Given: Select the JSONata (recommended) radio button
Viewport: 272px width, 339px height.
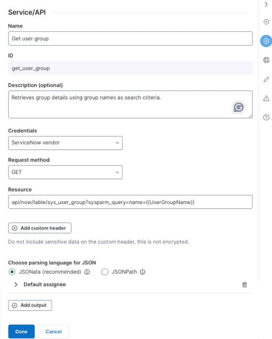Looking at the screenshot, I should [12, 272].
